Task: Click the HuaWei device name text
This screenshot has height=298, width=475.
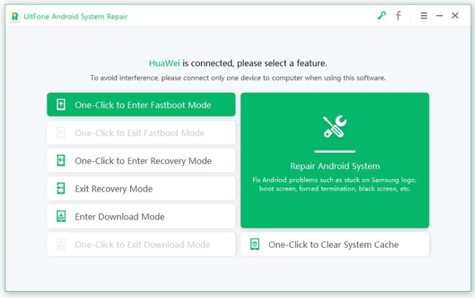Action: coord(164,63)
